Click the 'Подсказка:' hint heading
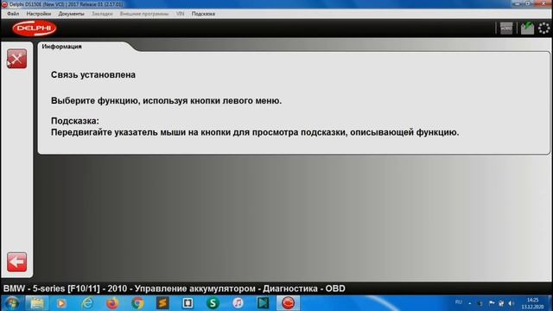This screenshot has height=311, width=553. [75, 121]
